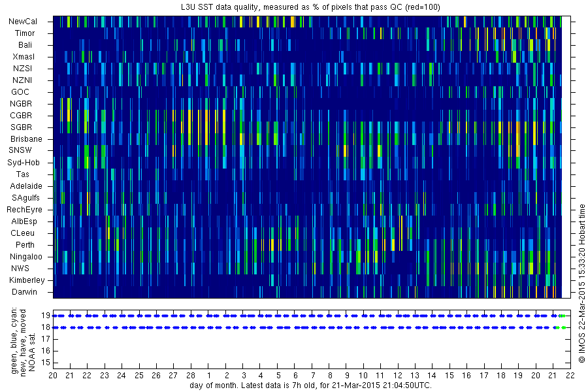Click the IMOS copyright timestamp on right edge
The height and width of the screenshot is (392, 588).
(581, 283)
